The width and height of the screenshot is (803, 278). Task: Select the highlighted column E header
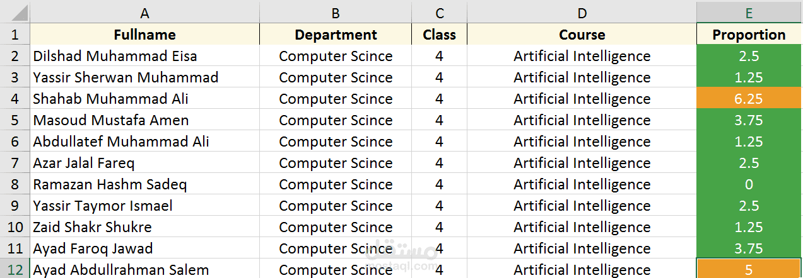[x=749, y=13]
